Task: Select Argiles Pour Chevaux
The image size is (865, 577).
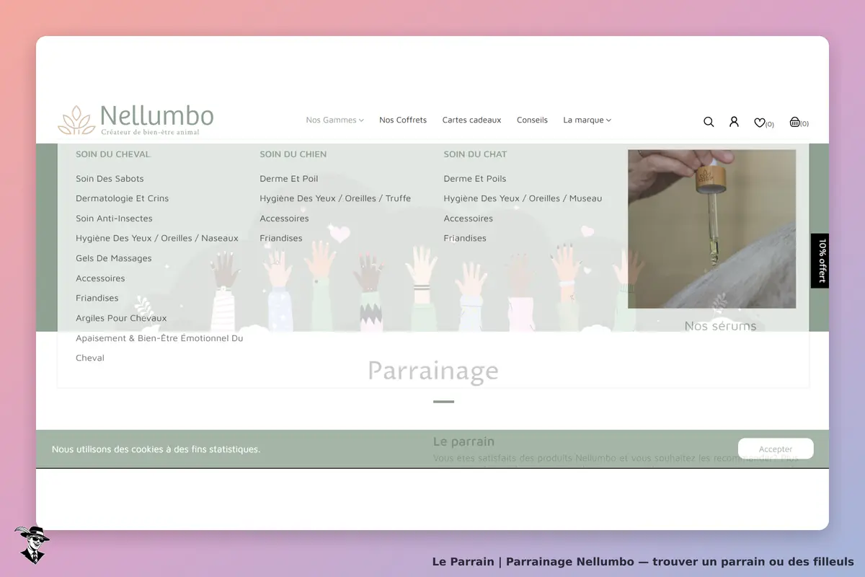Action: coord(121,318)
